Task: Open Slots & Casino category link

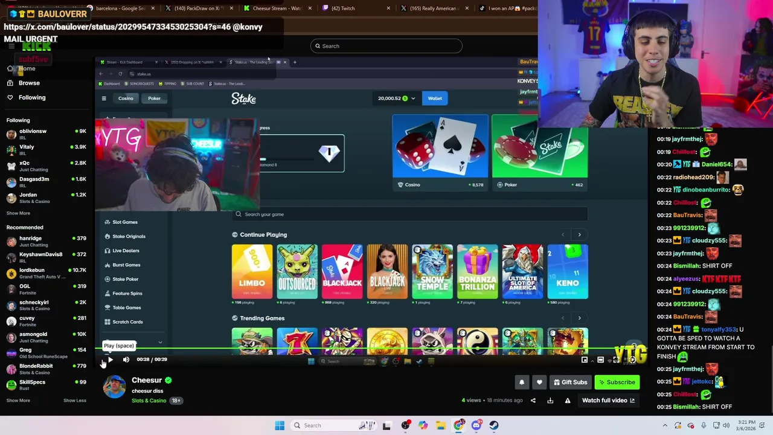Action: 149,401
